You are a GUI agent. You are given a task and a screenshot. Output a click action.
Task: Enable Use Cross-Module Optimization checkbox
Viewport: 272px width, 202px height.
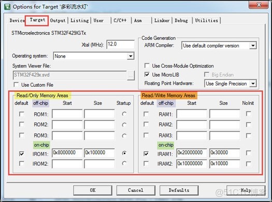[x=147, y=66]
